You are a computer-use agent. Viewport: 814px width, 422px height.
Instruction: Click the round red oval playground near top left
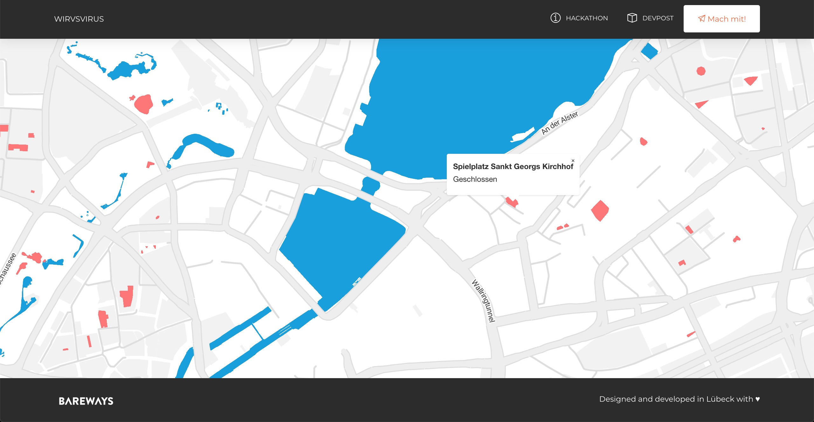tap(144, 104)
